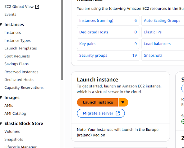Click the sidebar vertical scrollbar
Image resolution: width=184 pixels, height=148 pixels.
62,40
